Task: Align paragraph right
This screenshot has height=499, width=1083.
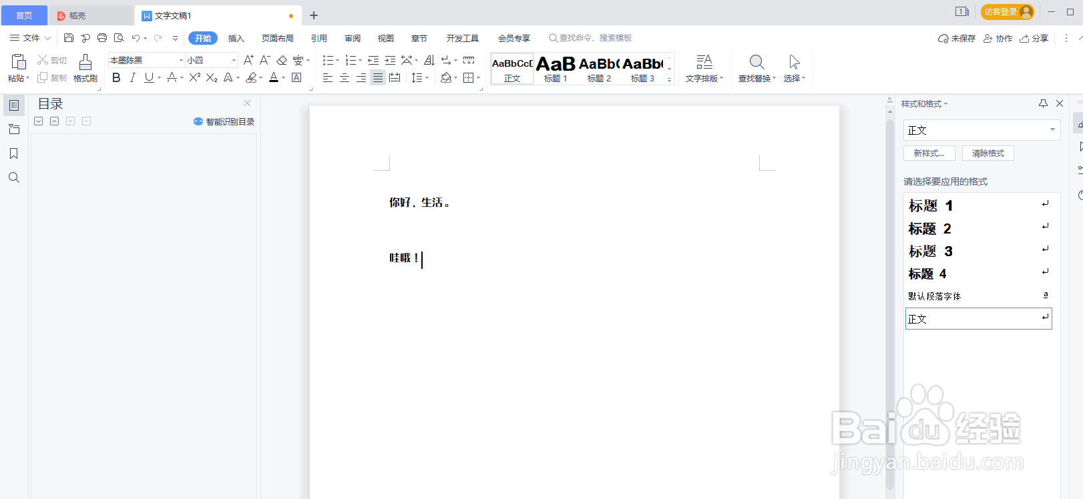Action: (x=361, y=78)
